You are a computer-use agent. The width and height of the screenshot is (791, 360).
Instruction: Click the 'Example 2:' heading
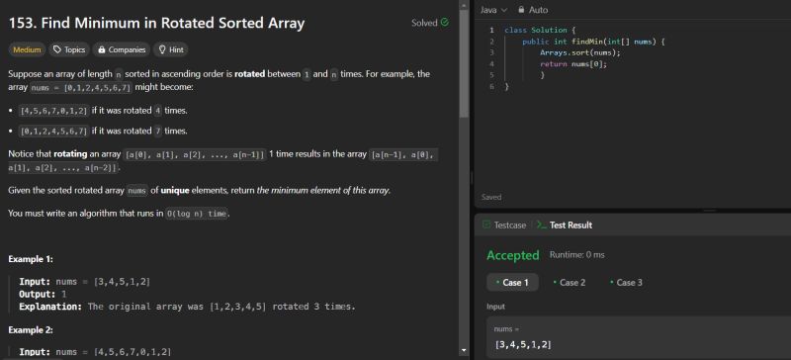[x=31, y=329]
